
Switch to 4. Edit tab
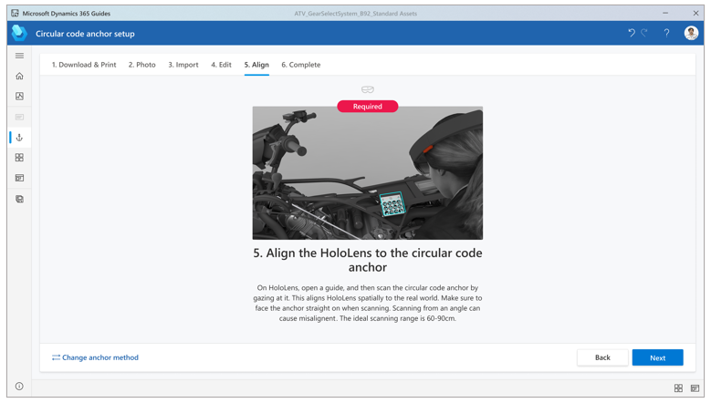click(221, 65)
